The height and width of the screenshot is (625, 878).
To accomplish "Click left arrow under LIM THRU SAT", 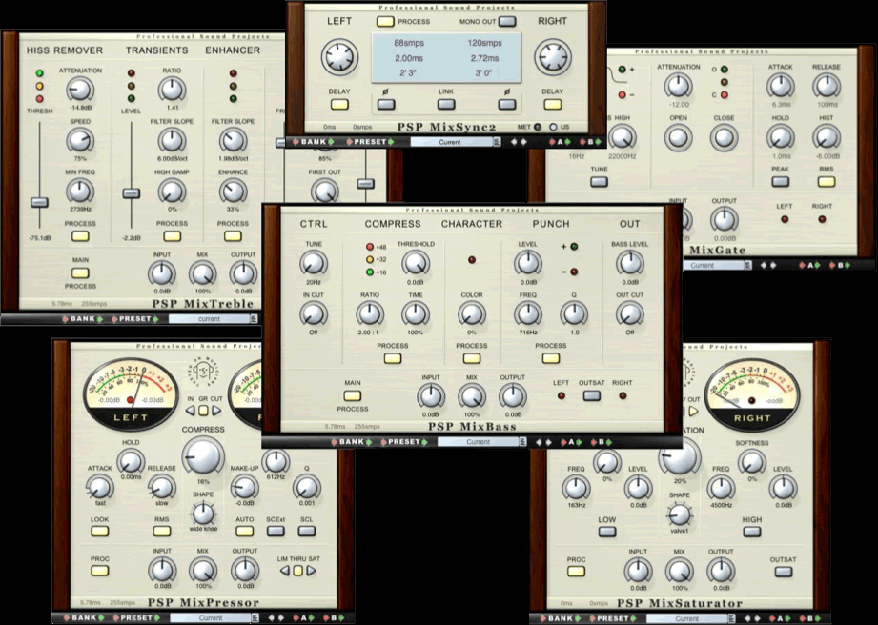I will (x=285, y=571).
